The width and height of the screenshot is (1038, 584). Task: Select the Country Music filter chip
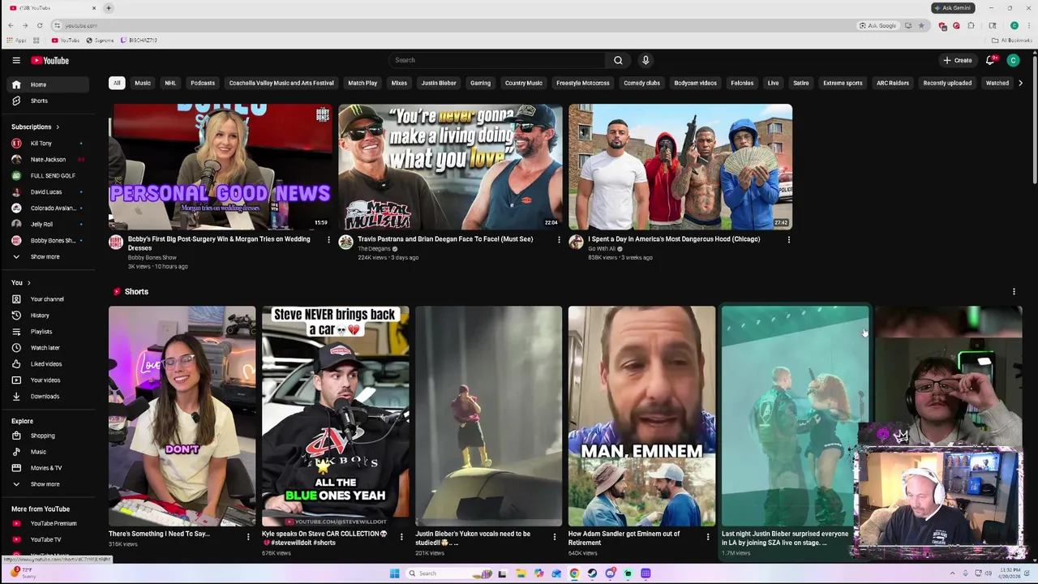coord(524,83)
